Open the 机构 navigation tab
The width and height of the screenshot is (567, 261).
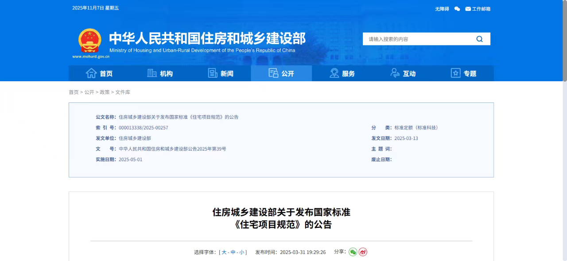point(160,73)
